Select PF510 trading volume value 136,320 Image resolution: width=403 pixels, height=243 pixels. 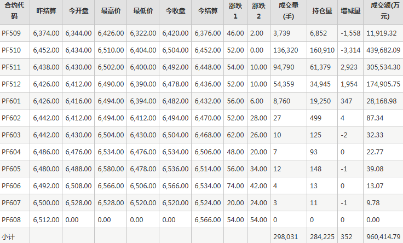click(285, 50)
